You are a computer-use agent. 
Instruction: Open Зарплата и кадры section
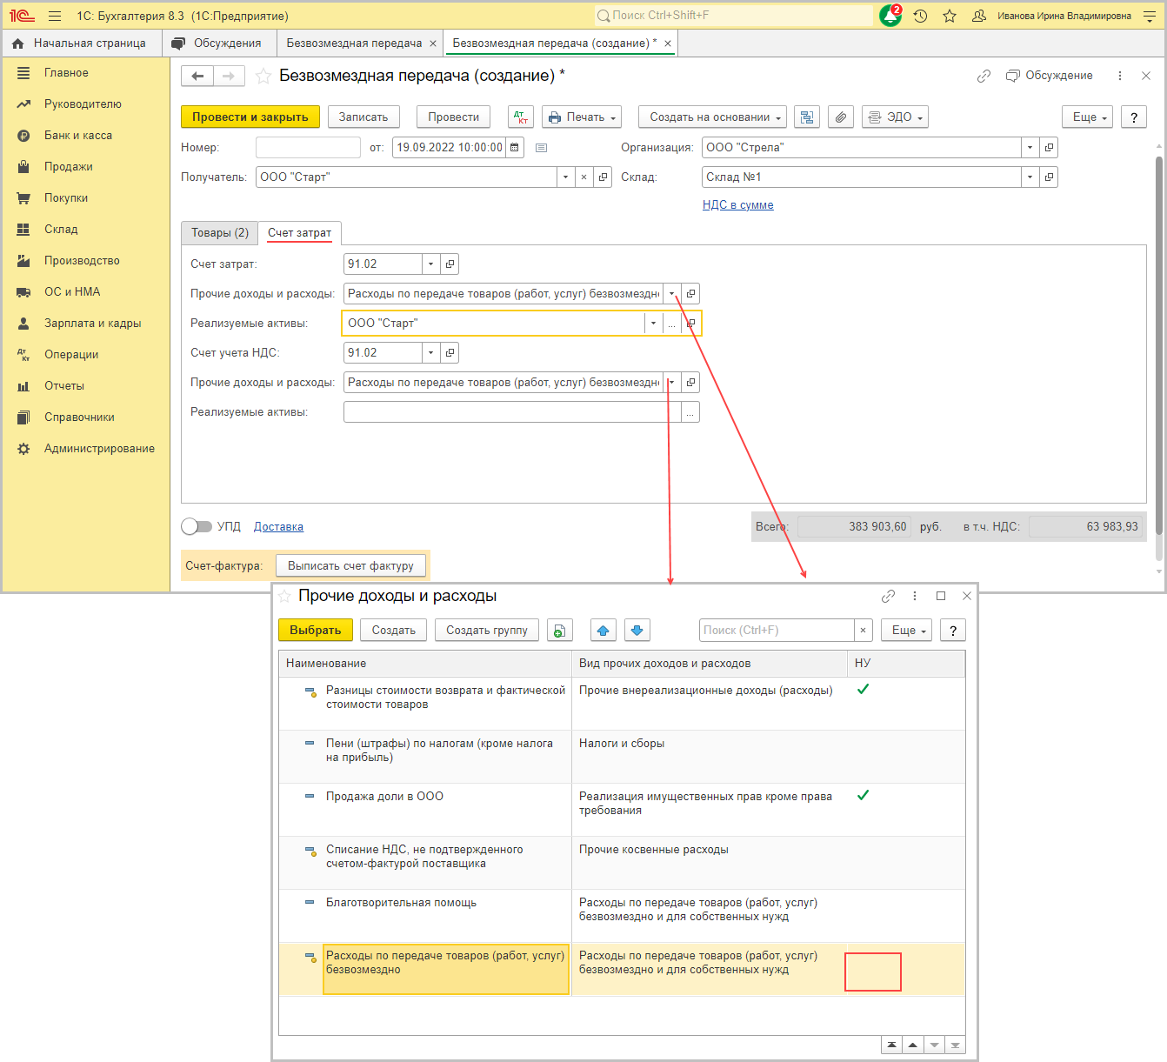pos(92,324)
